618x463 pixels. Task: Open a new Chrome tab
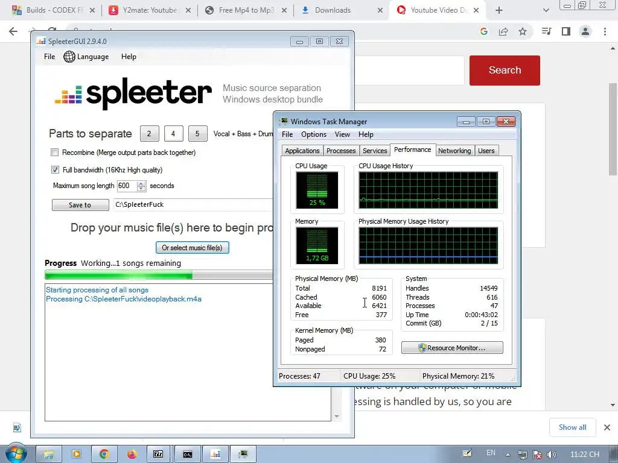click(499, 10)
